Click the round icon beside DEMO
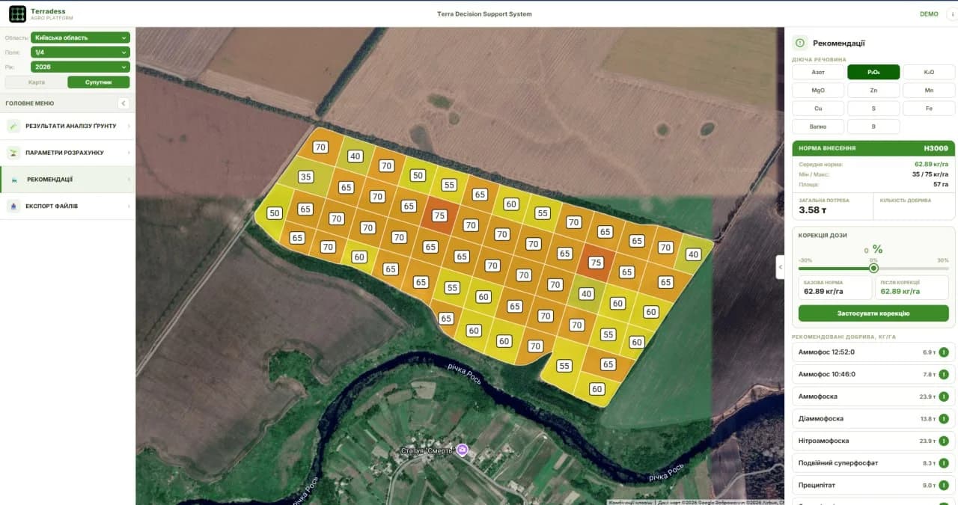This screenshot has height=505, width=958. [952, 13]
